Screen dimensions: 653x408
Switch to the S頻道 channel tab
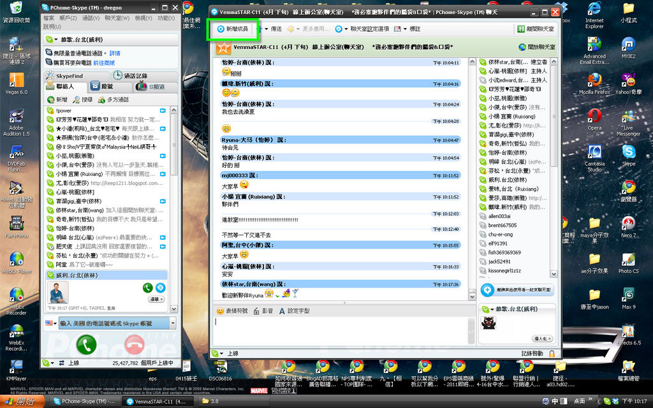pyautogui.click(x=156, y=87)
